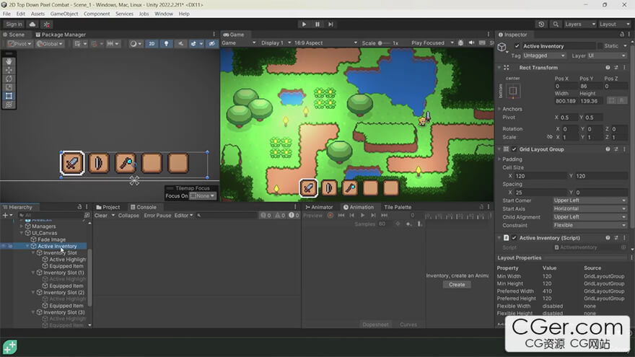Click the Play button to start game
The height and width of the screenshot is (357, 635).
(304, 24)
